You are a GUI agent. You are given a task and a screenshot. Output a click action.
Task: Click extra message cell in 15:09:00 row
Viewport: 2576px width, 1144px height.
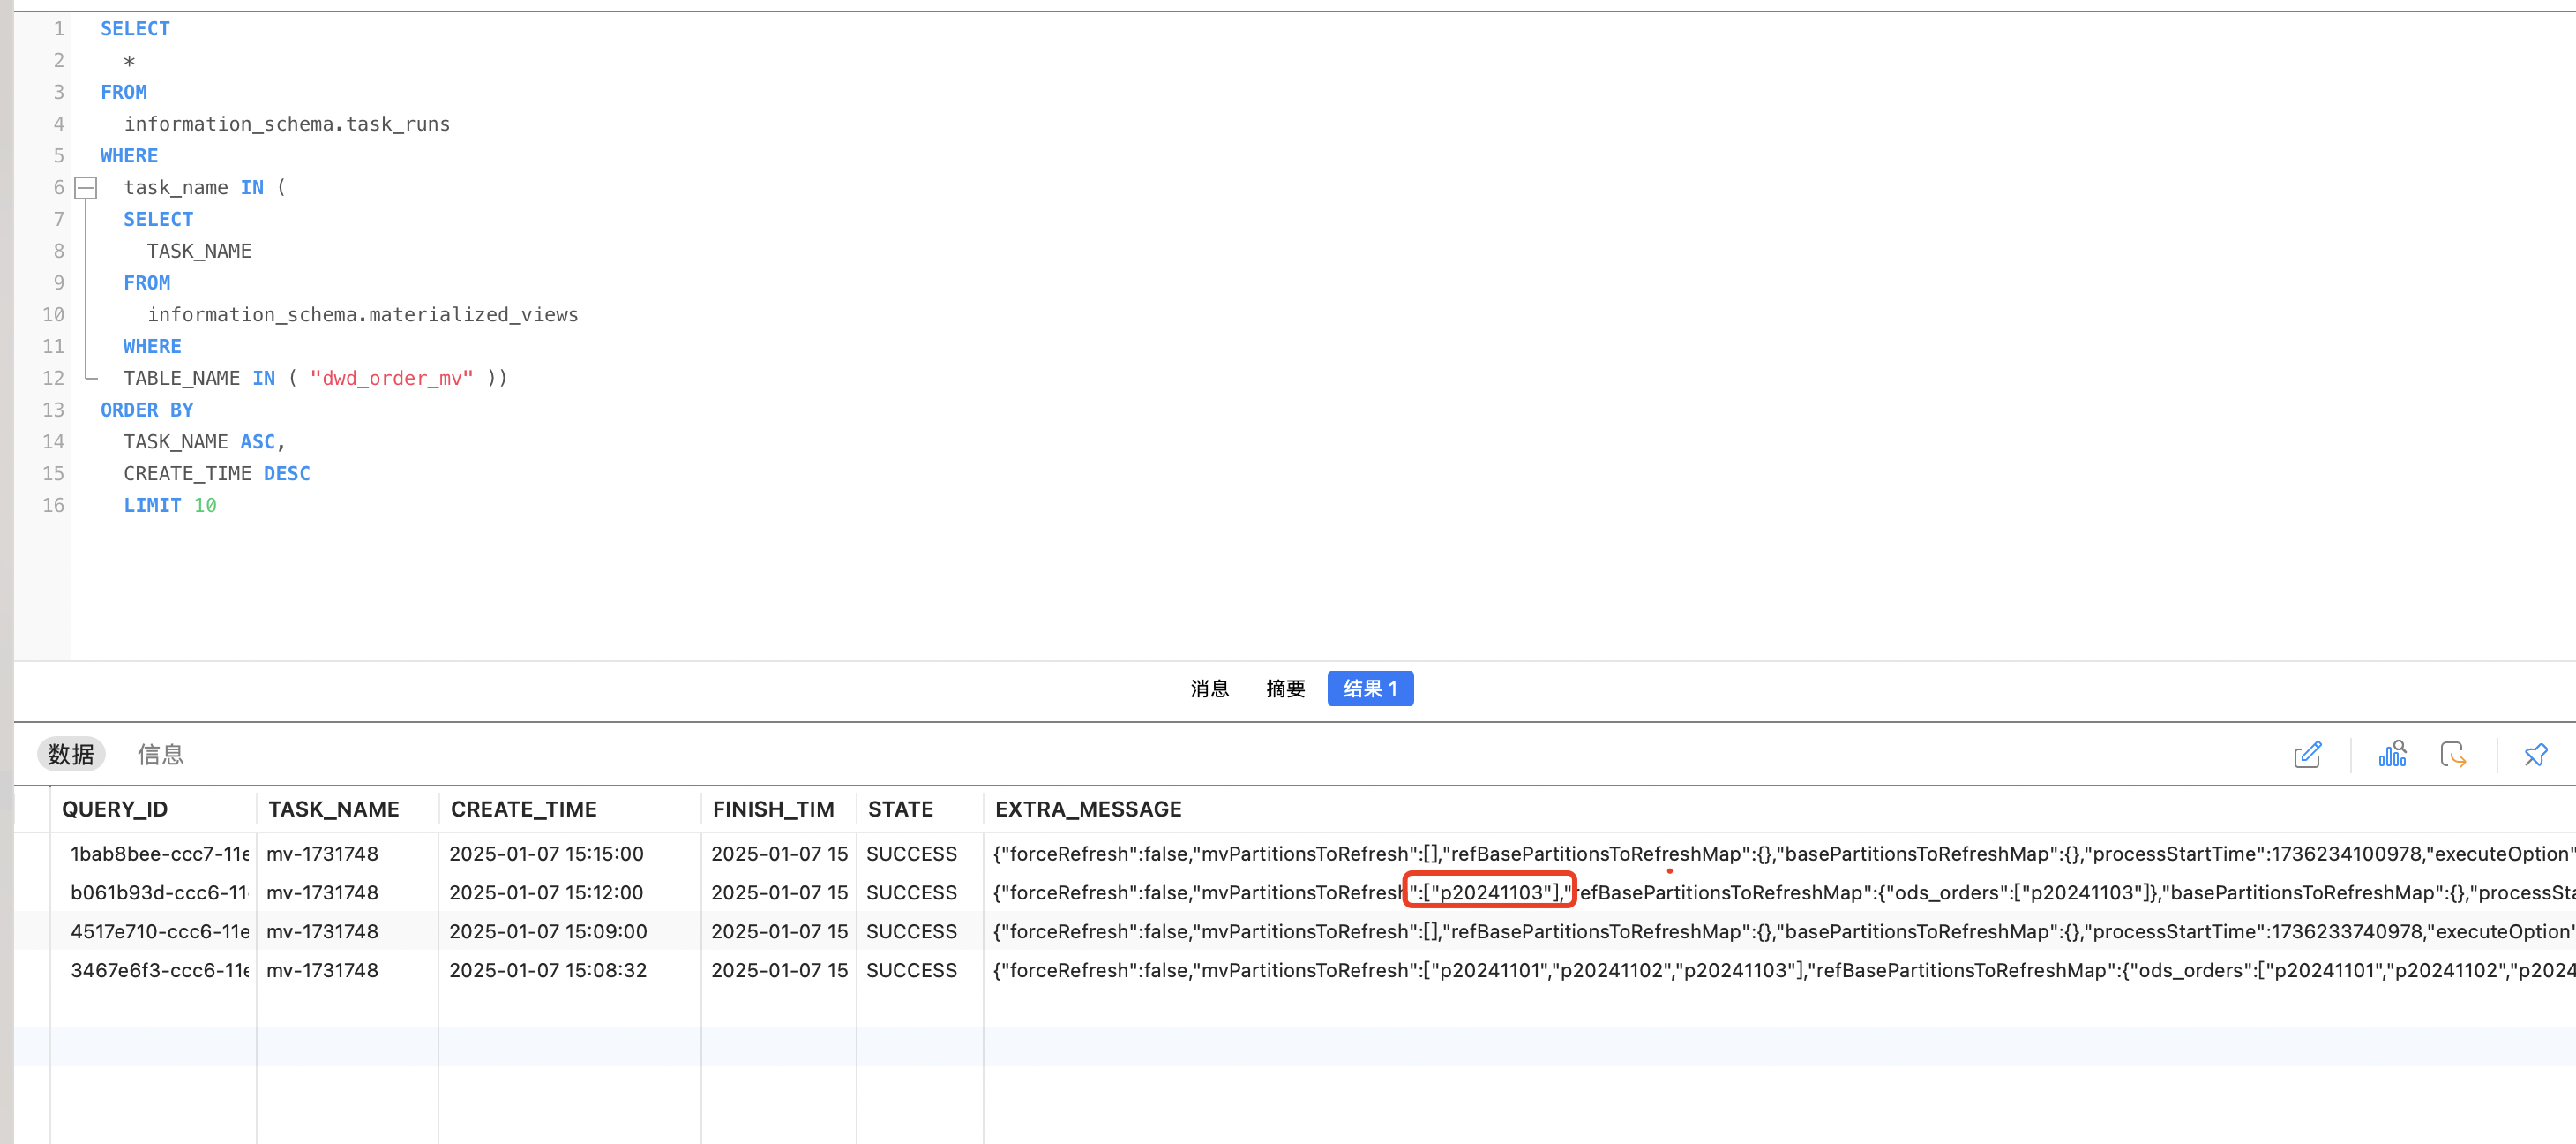[x=1780, y=932]
